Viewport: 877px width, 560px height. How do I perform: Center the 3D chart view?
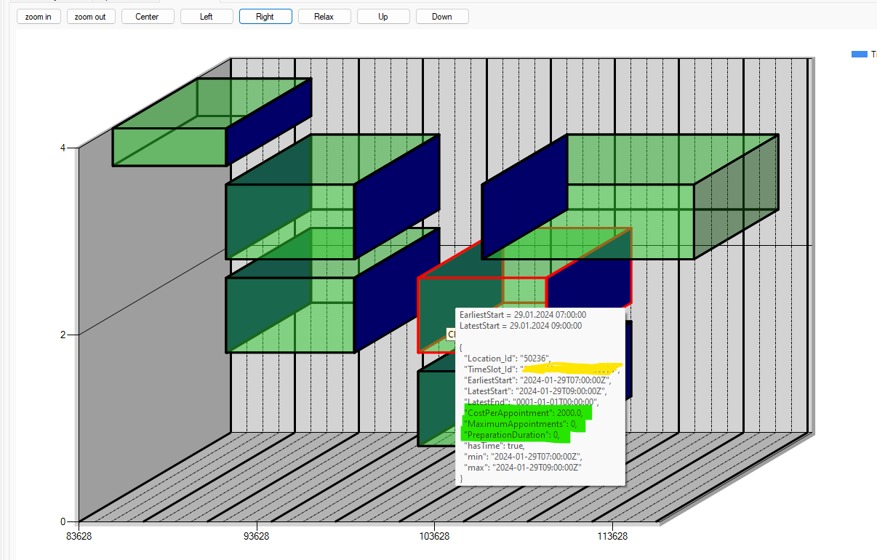click(148, 17)
